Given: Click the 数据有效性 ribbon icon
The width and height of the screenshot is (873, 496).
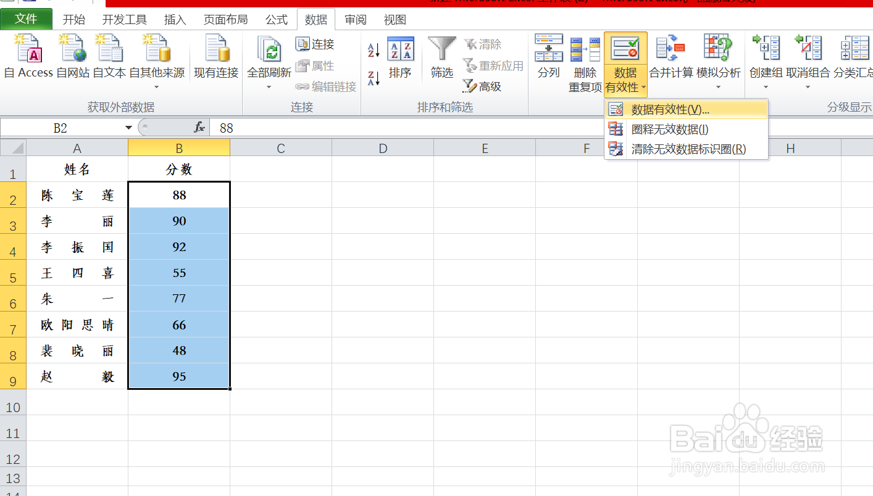Looking at the screenshot, I should click(625, 49).
